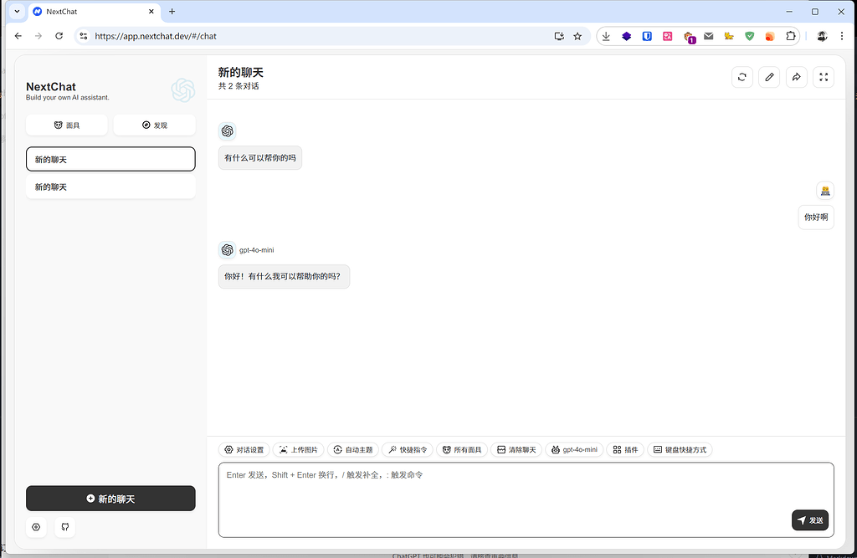
Task: Open 快捷指令 quick prompts chip
Action: coord(408,450)
